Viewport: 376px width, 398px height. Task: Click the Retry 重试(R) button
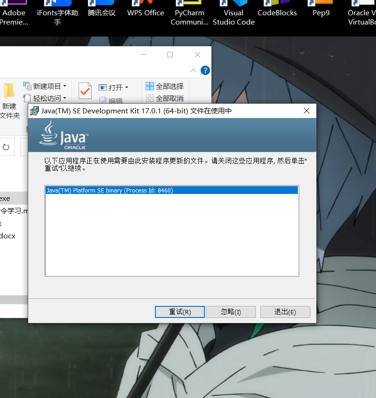[179, 312]
